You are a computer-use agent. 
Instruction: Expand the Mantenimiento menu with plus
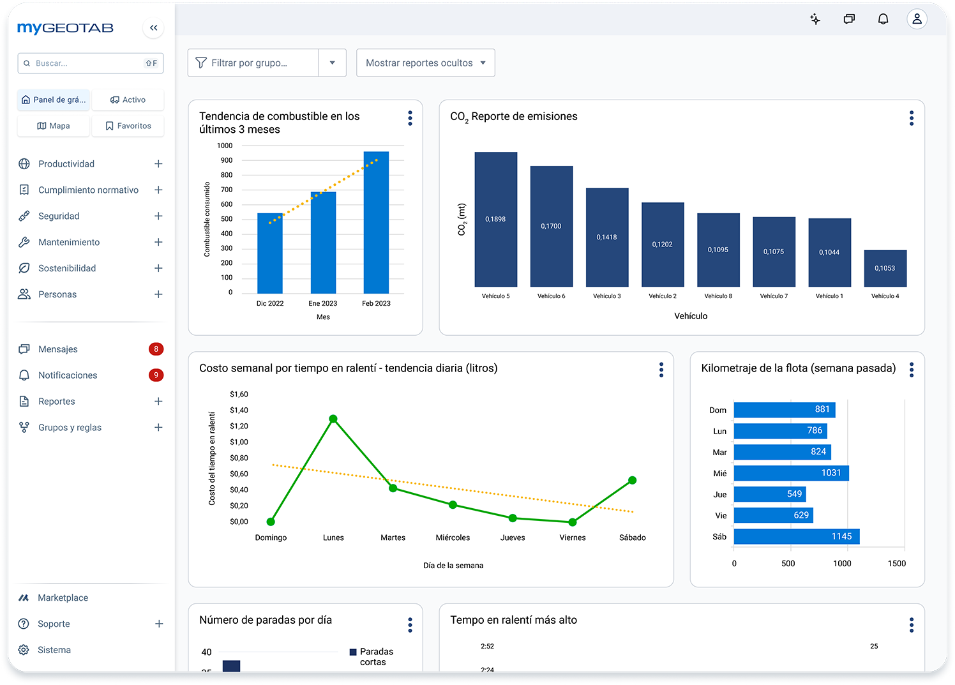158,242
